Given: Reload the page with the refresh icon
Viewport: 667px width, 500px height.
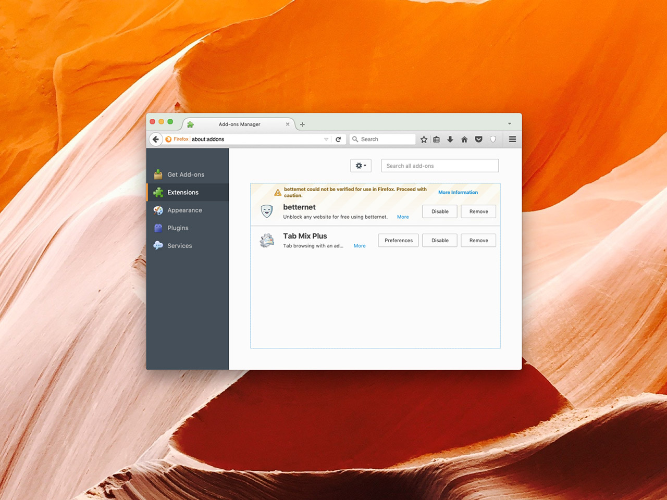Looking at the screenshot, I should pyautogui.click(x=338, y=139).
